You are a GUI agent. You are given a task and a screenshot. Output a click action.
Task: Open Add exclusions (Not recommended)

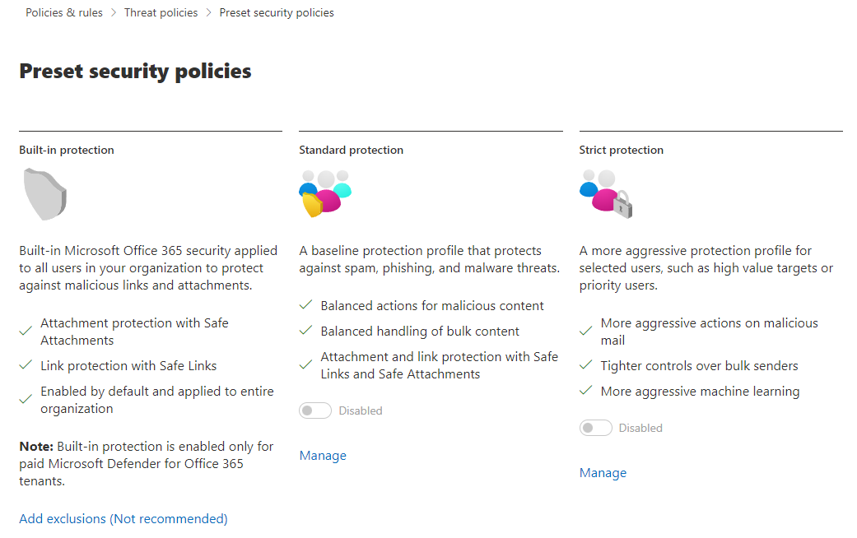pyautogui.click(x=122, y=518)
